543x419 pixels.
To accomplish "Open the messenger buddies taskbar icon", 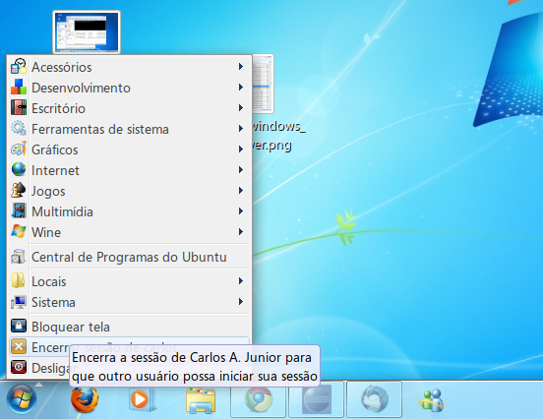I will click(x=432, y=400).
